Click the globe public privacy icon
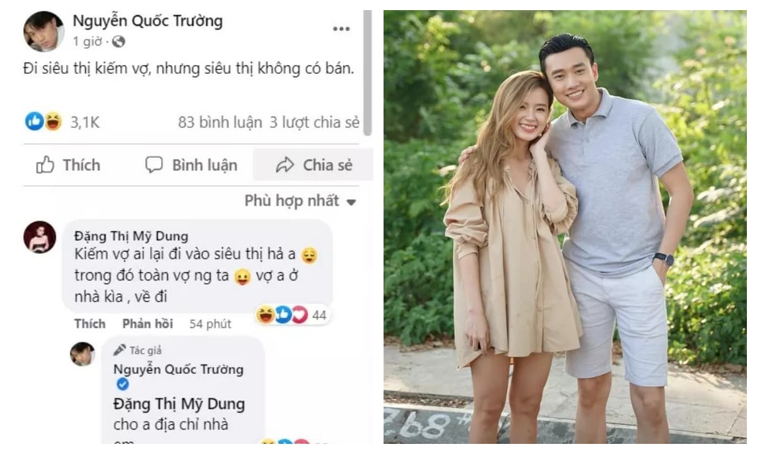The image size is (757, 454). tap(118, 42)
